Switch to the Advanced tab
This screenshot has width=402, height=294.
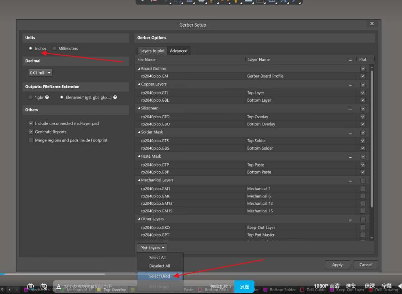(x=179, y=51)
